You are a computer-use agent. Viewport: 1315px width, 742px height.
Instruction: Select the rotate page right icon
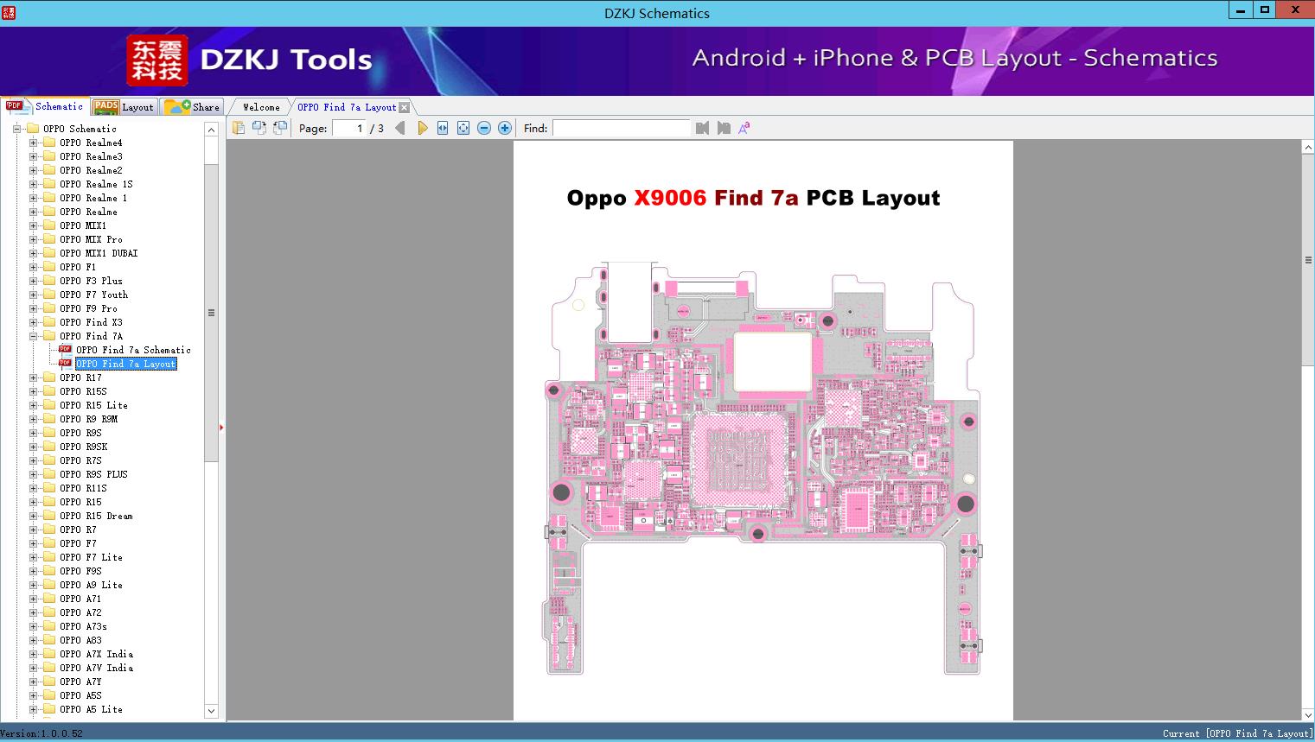point(260,127)
